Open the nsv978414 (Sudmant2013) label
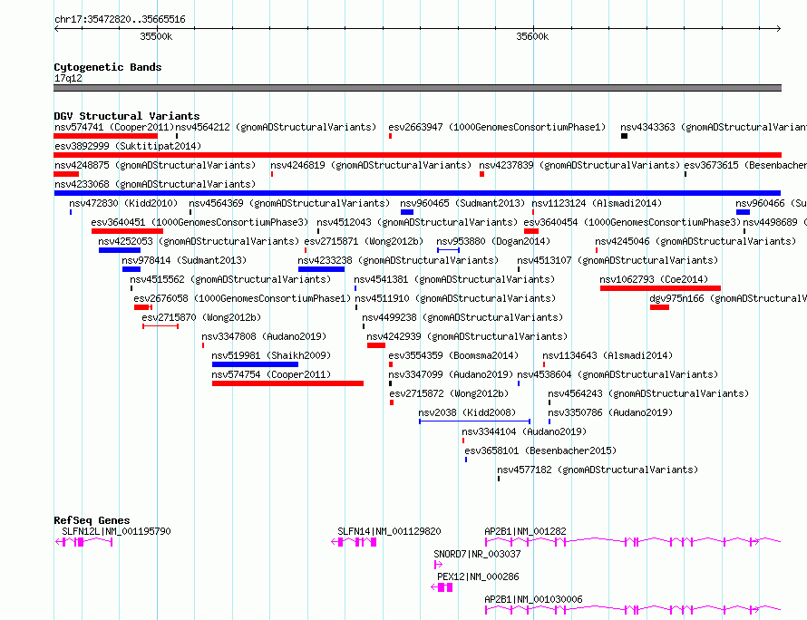 184,260
